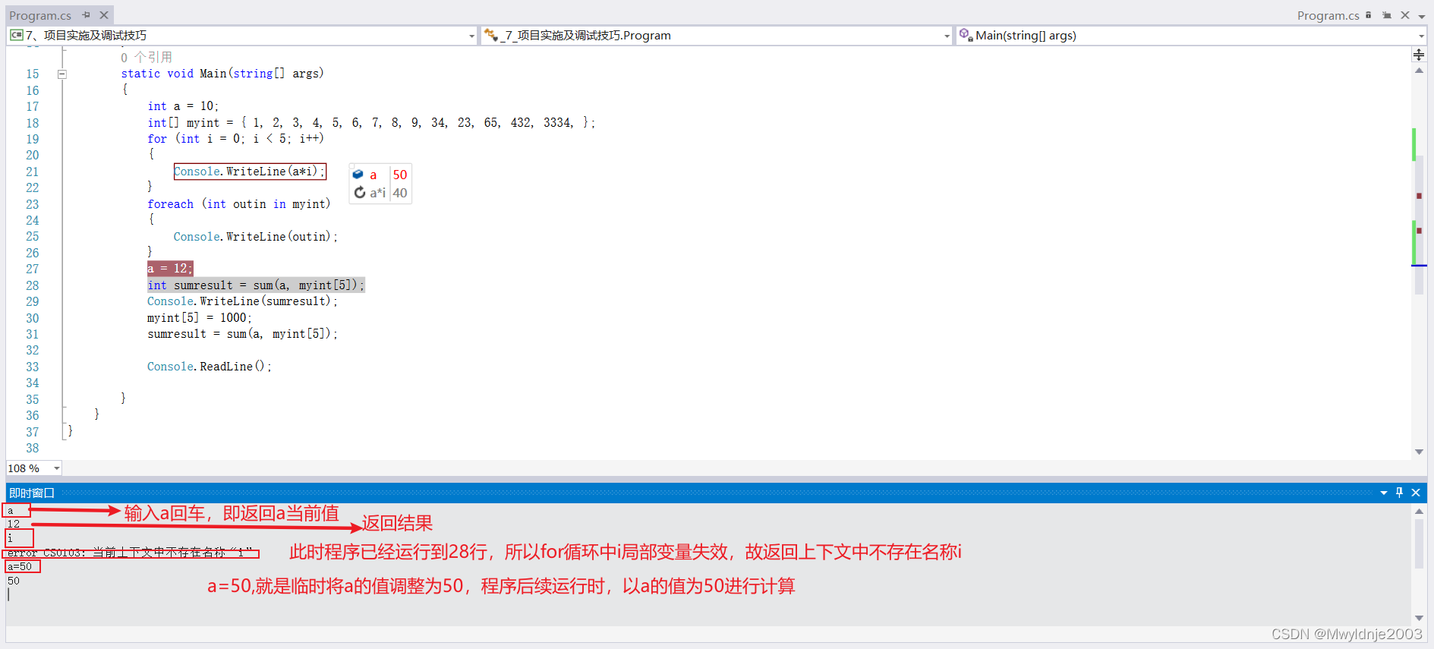Click code line Console.WriteLine(outin);

[256, 237]
